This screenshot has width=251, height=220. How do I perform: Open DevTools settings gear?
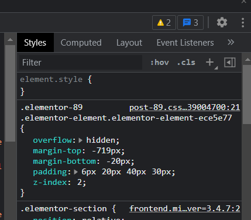click(222, 22)
